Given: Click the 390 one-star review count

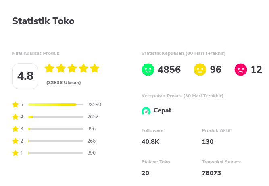Looking at the screenshot, I should coord(92,153).
